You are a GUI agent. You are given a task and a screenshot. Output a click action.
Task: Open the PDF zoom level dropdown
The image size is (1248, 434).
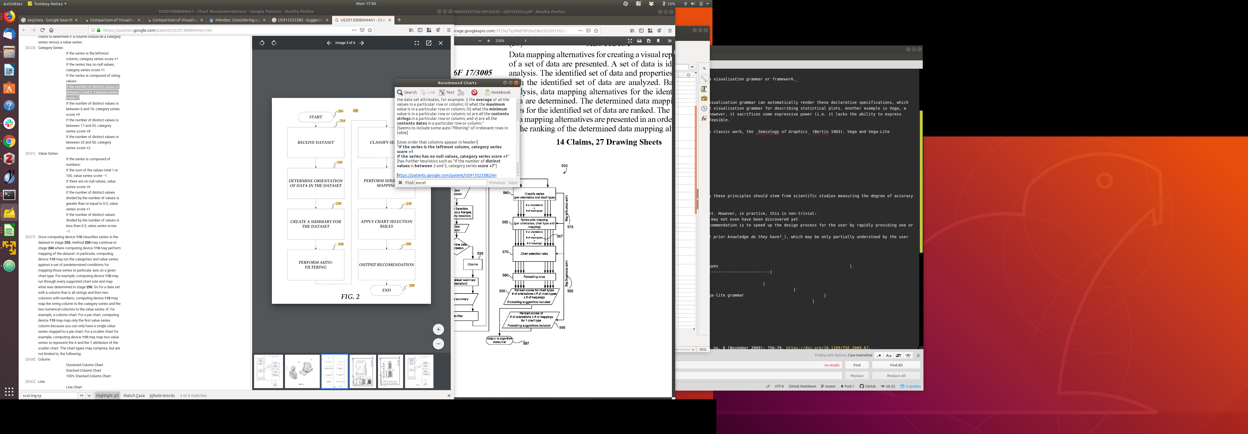pos(511,41)
